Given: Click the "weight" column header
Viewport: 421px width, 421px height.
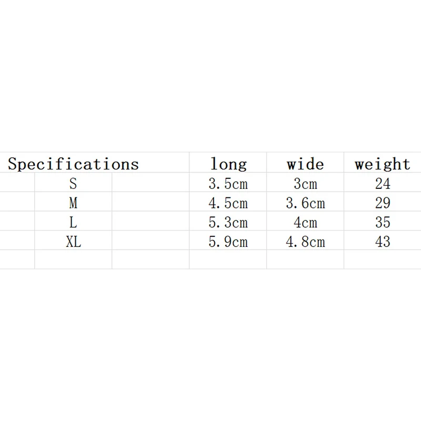Looking at the screenshot, I should (x=383, y=164).
